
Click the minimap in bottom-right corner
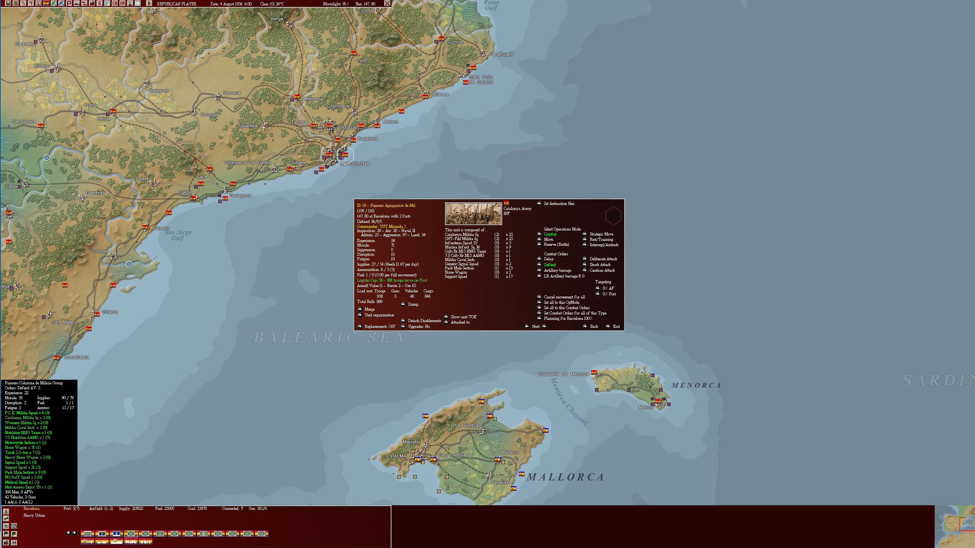tap(955, 527)
